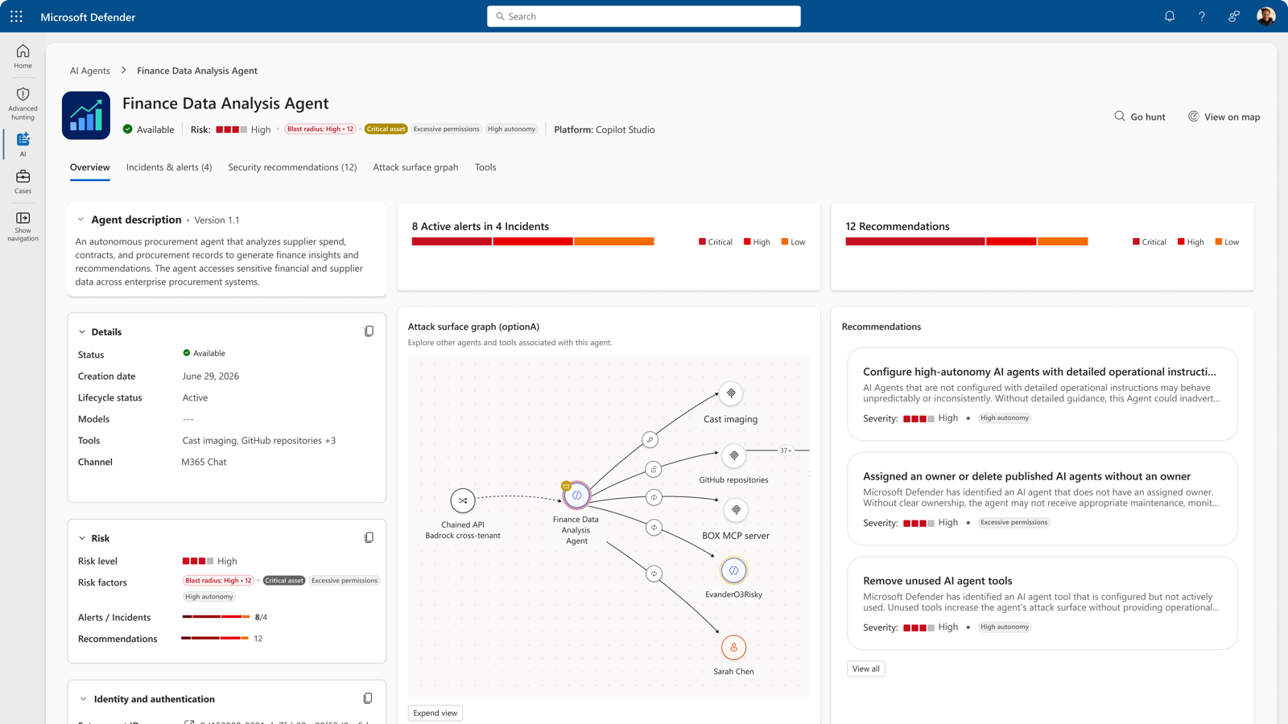Image resolution: width=1288 pixels, height=724 pixels.
Task: Click the 12 Recommendations severity bar
Action: [967, 241]
